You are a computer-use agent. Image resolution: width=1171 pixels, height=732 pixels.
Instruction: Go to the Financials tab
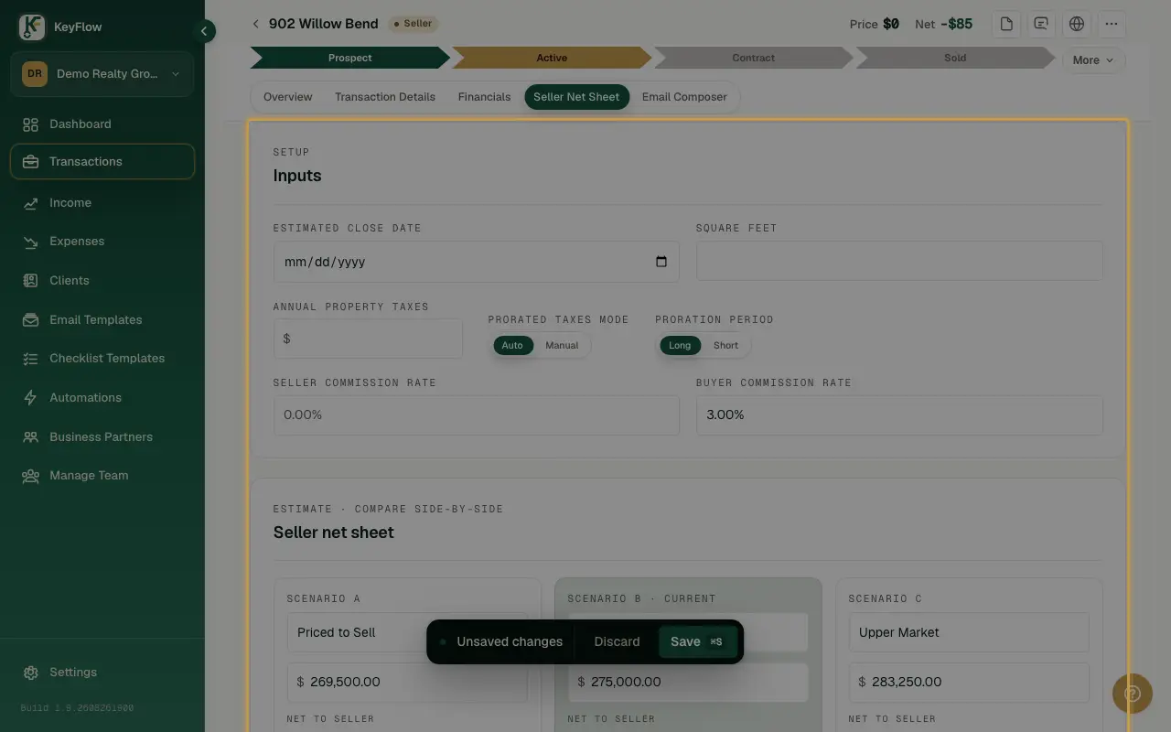tap(484, 97)
